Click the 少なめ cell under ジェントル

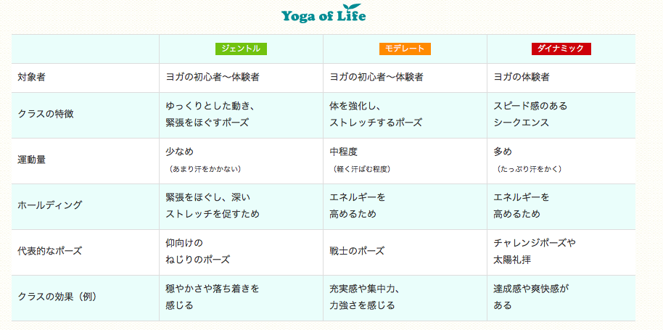pos(241,160)
